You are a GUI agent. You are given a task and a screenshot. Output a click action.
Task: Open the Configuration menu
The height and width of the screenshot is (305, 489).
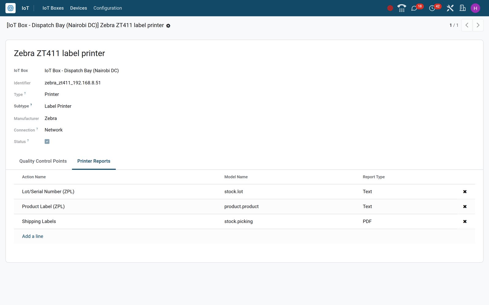[x=108, y=8]
